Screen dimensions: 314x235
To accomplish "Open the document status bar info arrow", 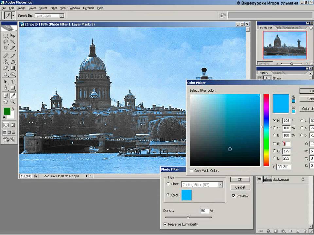I will pyautogui.click(x=86, y=176).
